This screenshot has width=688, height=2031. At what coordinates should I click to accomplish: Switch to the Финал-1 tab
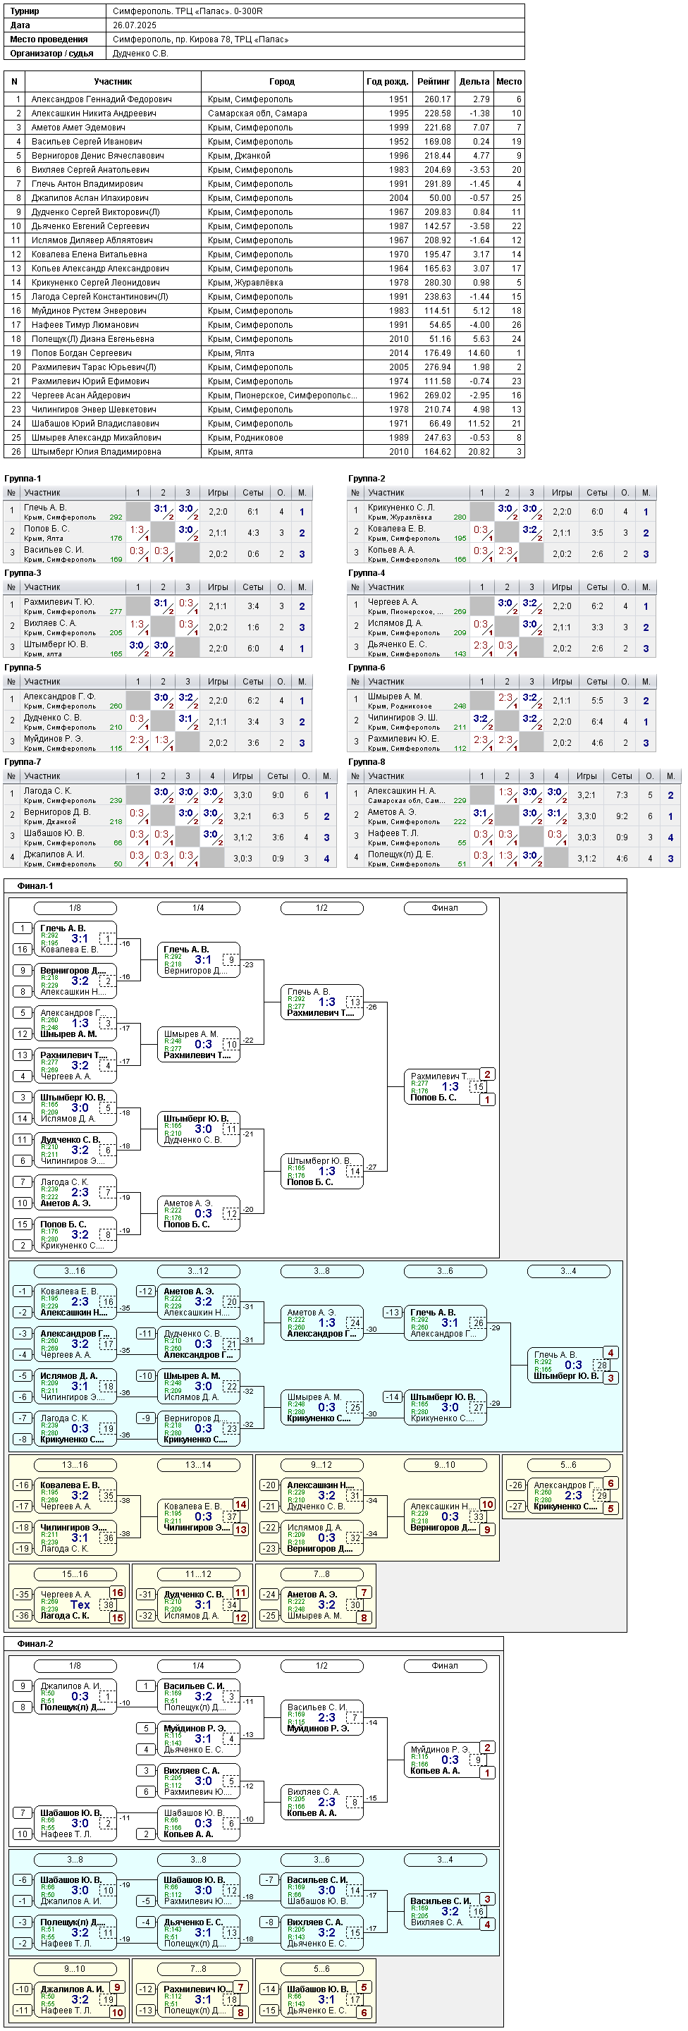[35, 885]
